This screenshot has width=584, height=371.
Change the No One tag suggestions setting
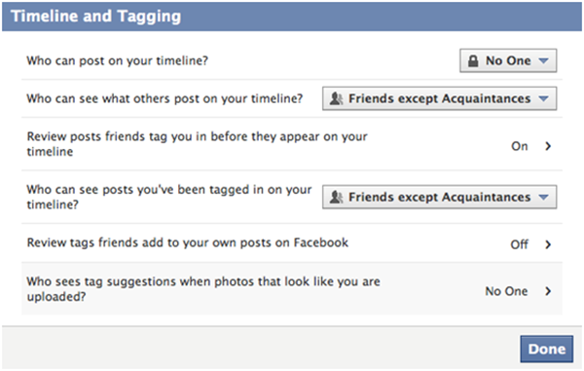[506, 291]
